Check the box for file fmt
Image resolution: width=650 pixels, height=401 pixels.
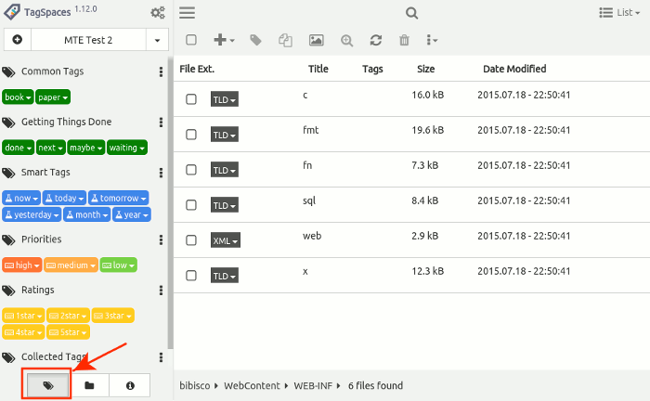(191, 135)
